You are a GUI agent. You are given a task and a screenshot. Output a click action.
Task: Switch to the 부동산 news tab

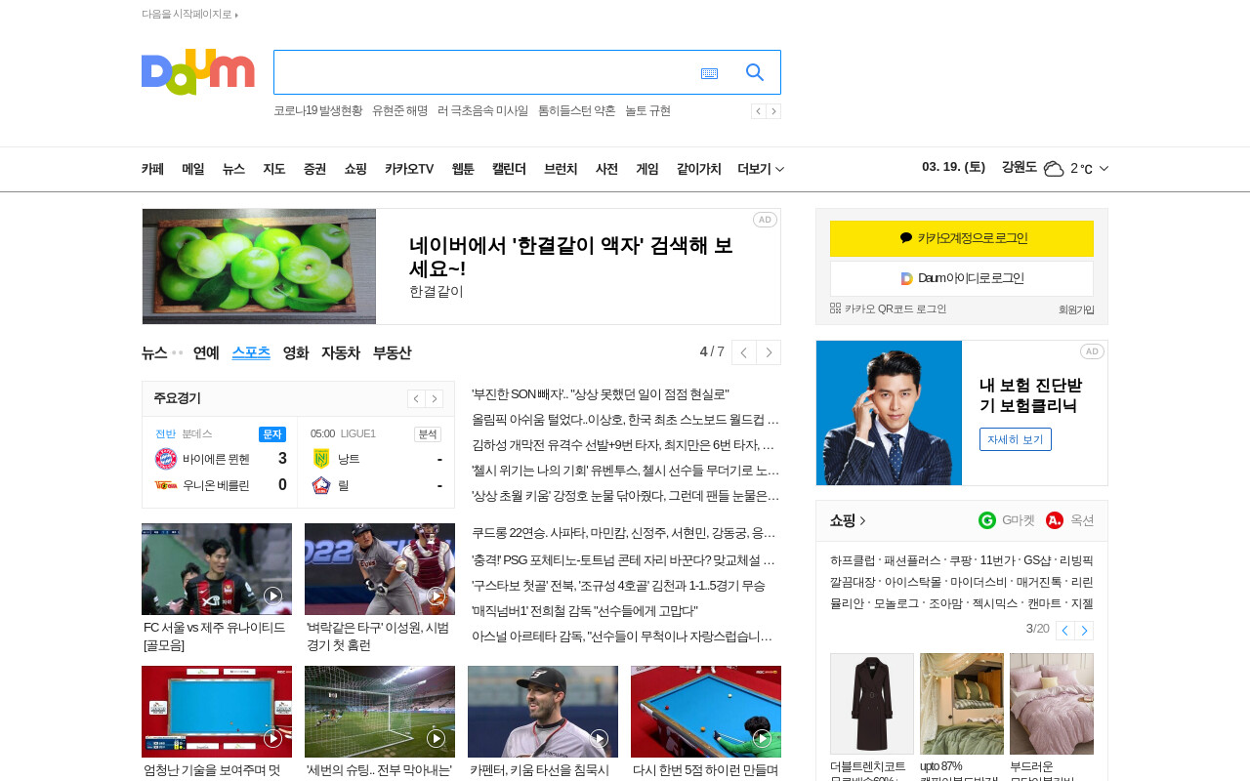tap(392, 352)
